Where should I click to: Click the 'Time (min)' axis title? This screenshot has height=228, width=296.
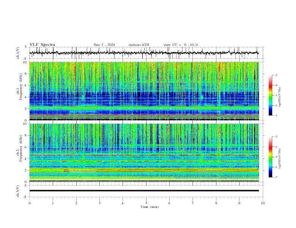pos(149,207)
